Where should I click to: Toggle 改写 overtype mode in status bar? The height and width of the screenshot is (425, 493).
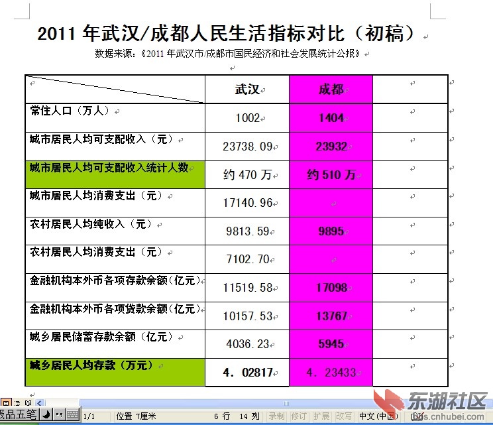[344, 416]
